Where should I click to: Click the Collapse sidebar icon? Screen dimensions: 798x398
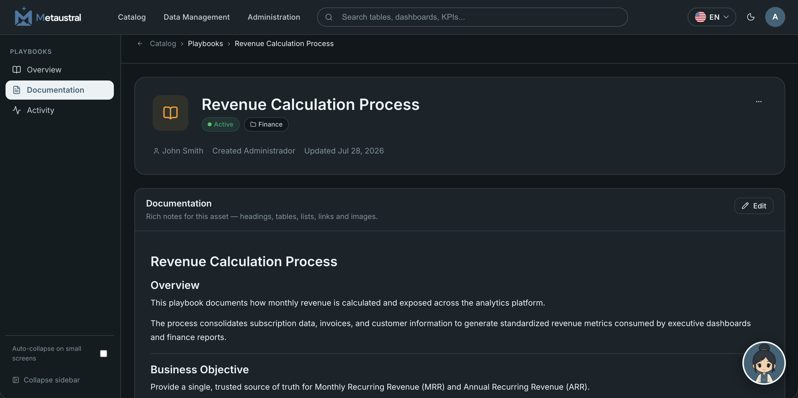16,380
